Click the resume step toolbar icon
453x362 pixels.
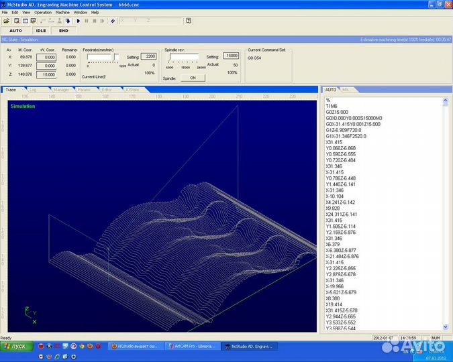pos(103,21)
